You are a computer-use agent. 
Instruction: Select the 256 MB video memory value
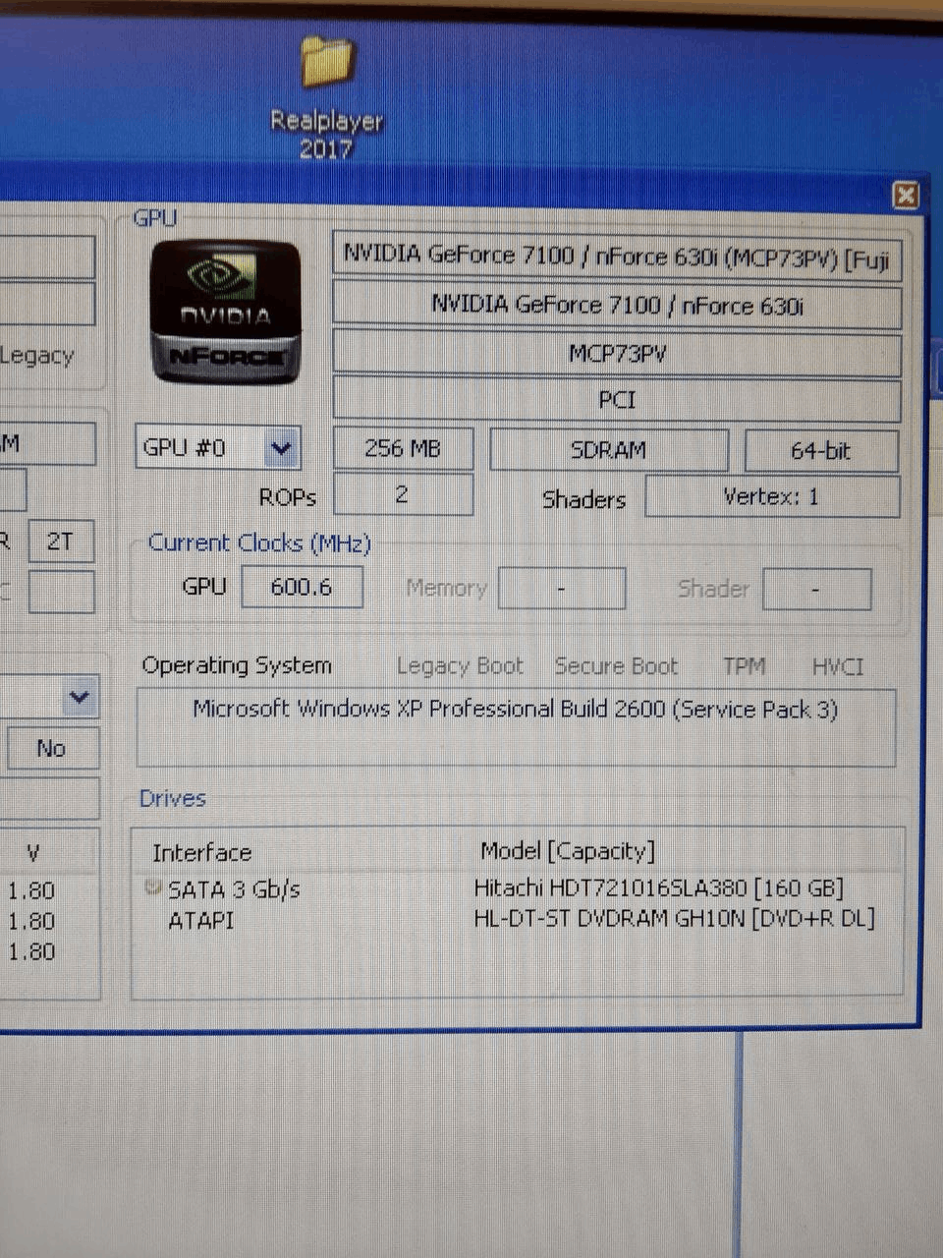click(x=403, y=449)
